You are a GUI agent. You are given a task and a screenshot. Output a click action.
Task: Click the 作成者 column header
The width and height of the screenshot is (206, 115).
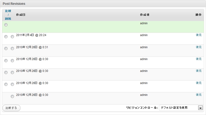click(144, 15)
